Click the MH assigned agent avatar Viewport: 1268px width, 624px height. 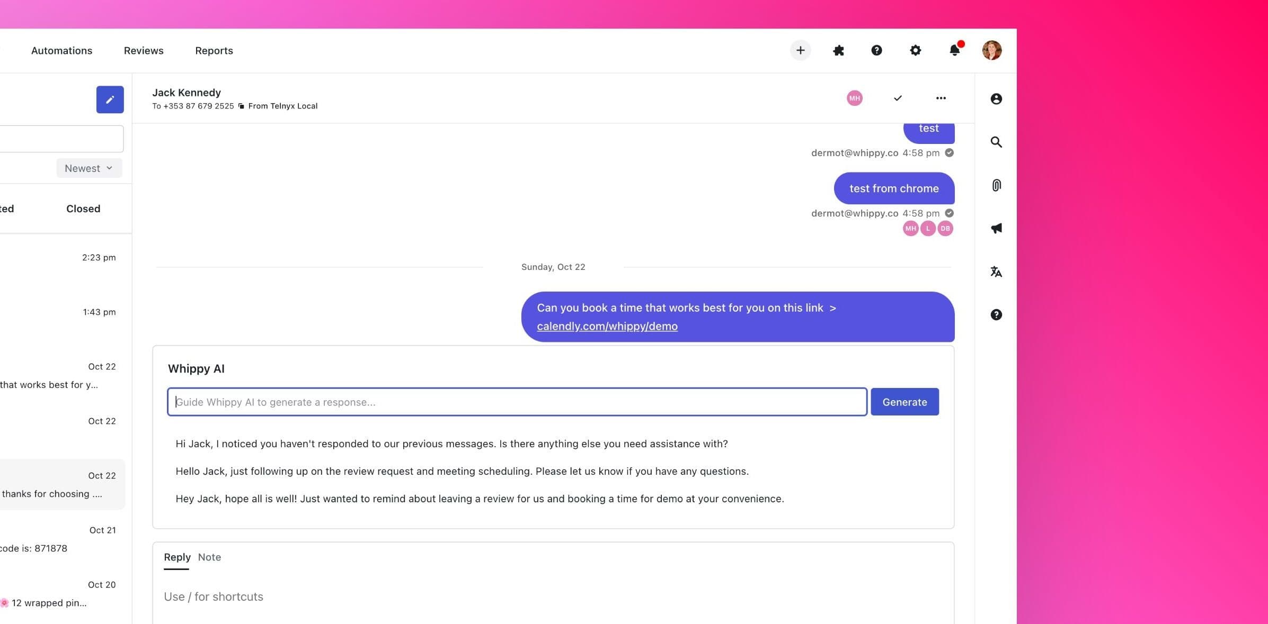click(x=854, y=98)
